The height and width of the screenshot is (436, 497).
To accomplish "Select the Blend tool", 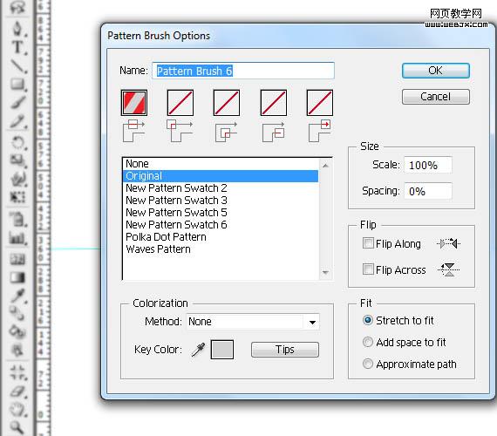I will tap(17, 314).
